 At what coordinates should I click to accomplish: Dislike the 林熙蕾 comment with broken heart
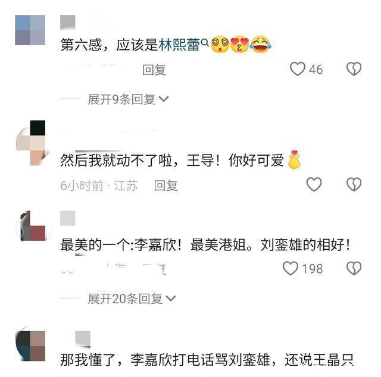[x=354, y=69]
